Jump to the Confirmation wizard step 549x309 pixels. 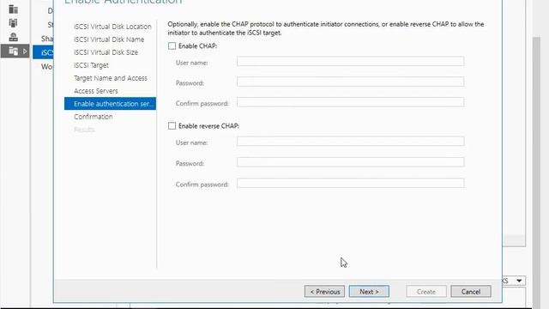pyautogui.click(x=94, y=117)
